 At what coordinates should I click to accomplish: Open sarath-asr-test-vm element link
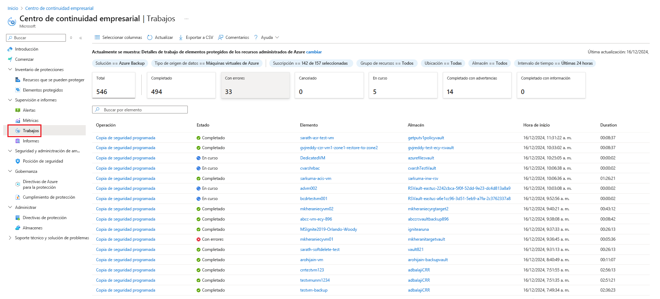[317, 138]
